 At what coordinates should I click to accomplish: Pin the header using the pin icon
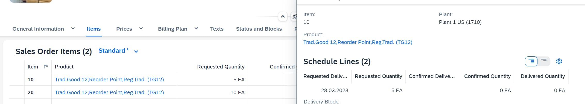294,17
